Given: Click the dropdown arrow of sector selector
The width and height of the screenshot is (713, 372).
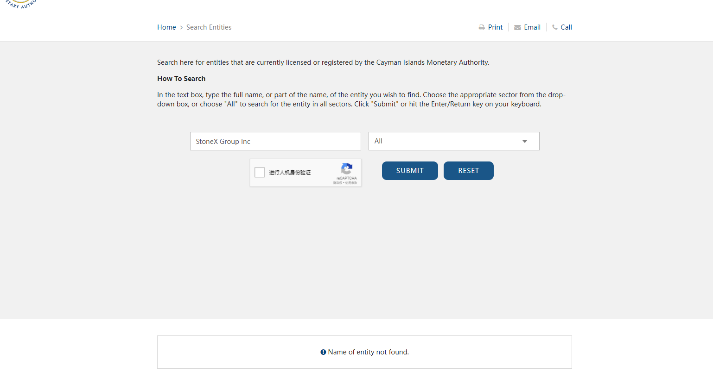Looking at the screenshot, I should pos(525,141).
